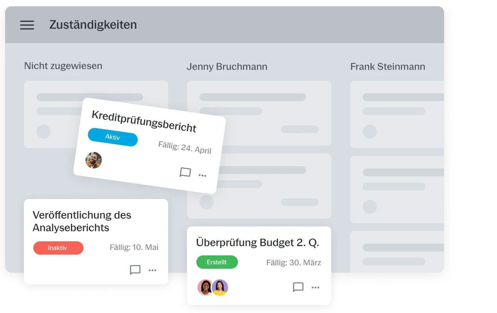
Task: Select the Nicht zugewiesen column header
Action: (63, 66)
